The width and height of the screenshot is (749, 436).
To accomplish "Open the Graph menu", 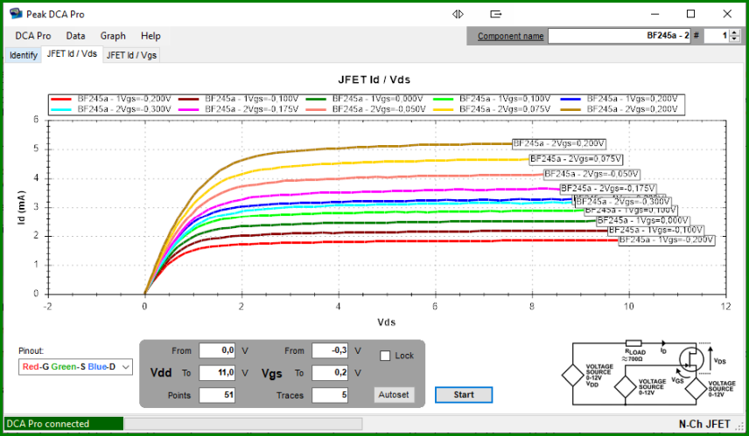I will [113, 36].
